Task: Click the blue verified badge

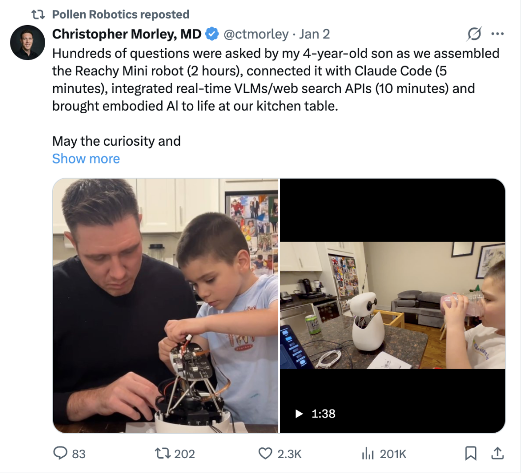Action: 212,34
